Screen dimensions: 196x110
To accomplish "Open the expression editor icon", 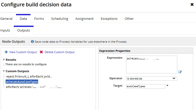I will pos(180,72).
